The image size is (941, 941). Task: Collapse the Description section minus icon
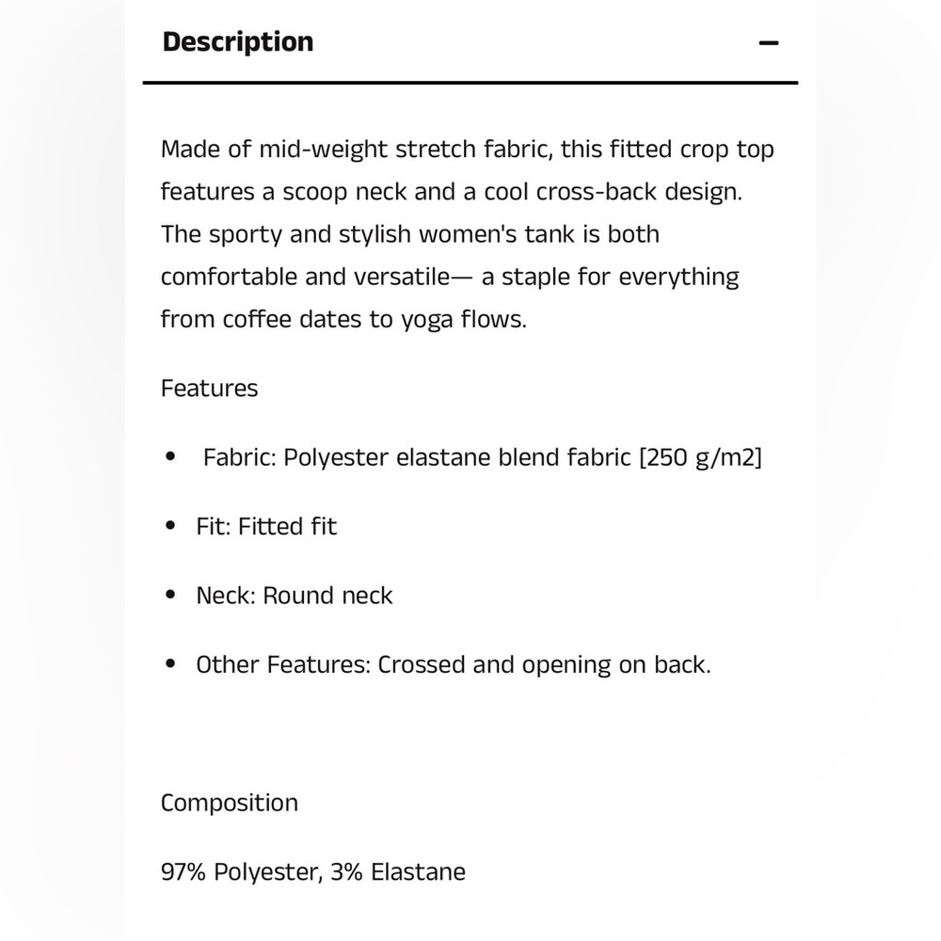click(x=768, y=42)
